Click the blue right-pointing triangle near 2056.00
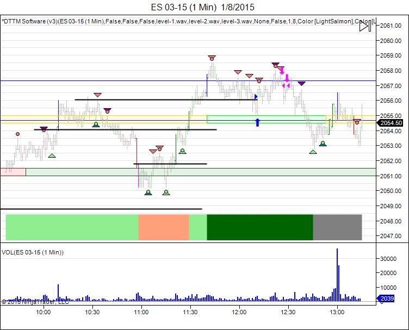This screenshot has height=330, width=409. tap(256, 96)
